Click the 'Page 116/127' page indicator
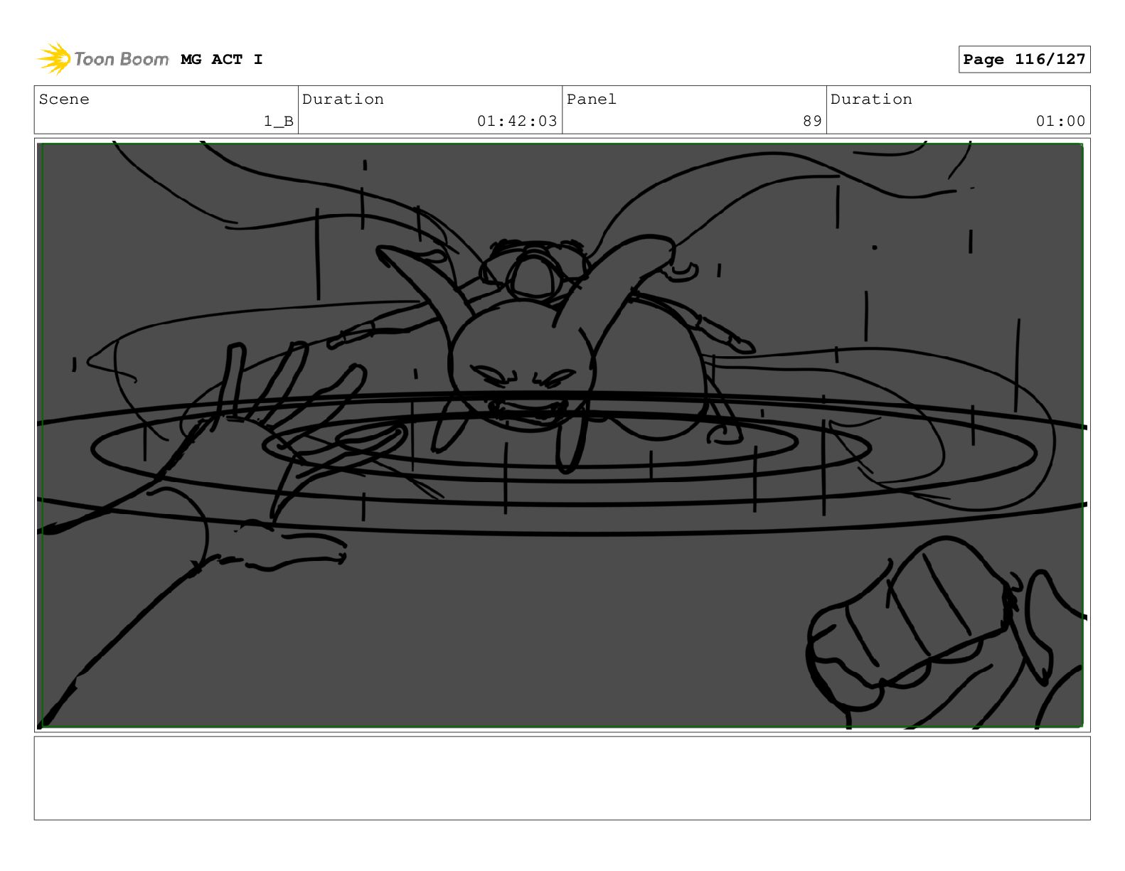1125x871 pixels. pos(1024,60)
